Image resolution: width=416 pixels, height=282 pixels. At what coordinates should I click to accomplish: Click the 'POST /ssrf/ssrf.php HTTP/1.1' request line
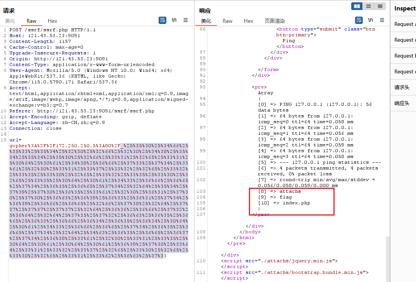[x=52, y=30]
